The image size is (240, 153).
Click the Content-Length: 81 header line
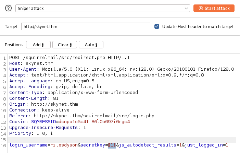coord(30,98)
